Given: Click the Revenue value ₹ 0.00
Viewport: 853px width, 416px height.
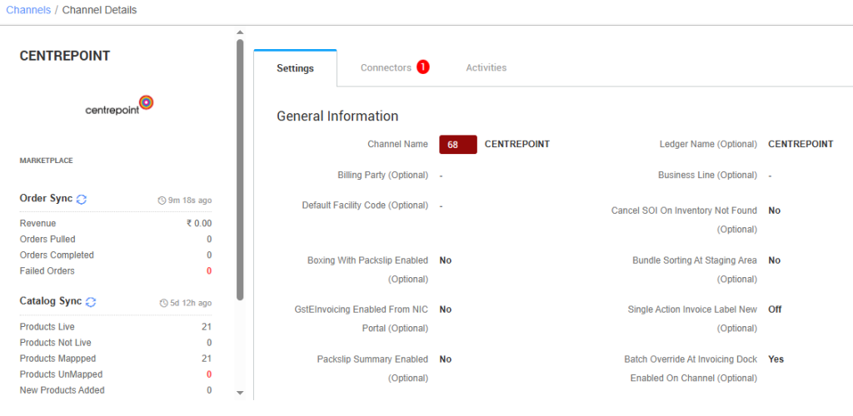Looking at the screenshot, I should click(x=198, y=223).
